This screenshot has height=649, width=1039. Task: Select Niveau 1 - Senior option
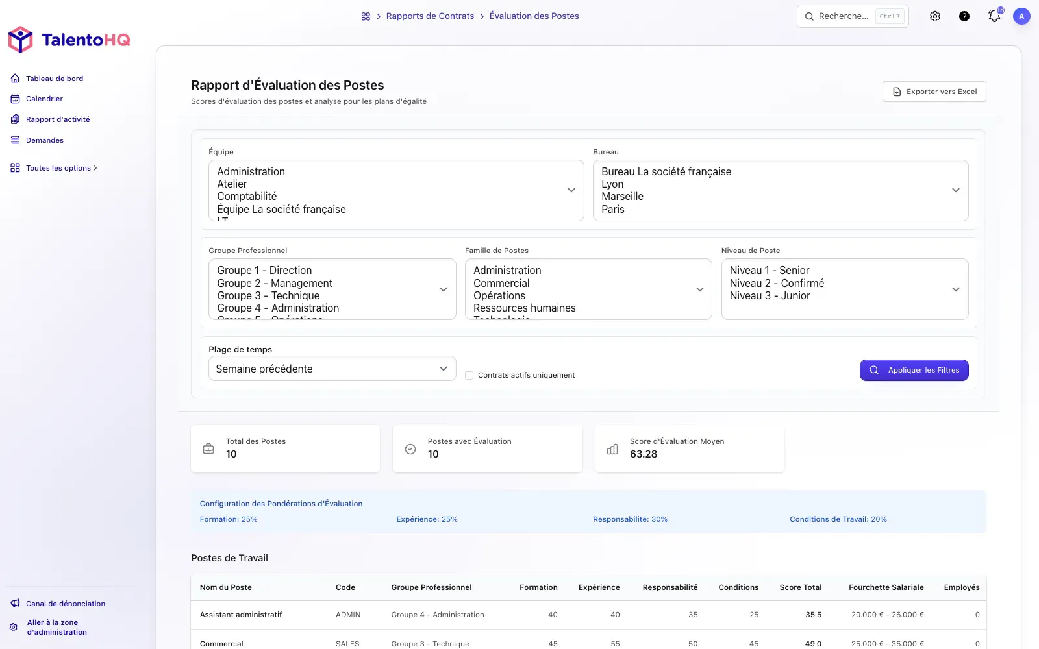[769, 271]
